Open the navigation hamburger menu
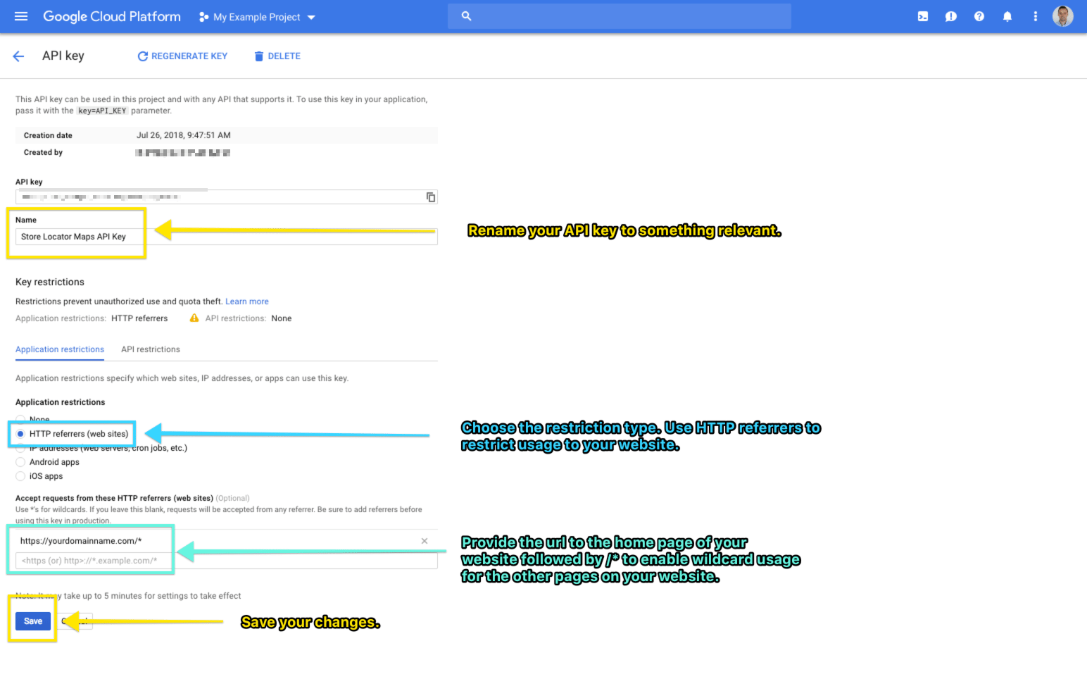 pyautogui.click(x=20, y=16)
